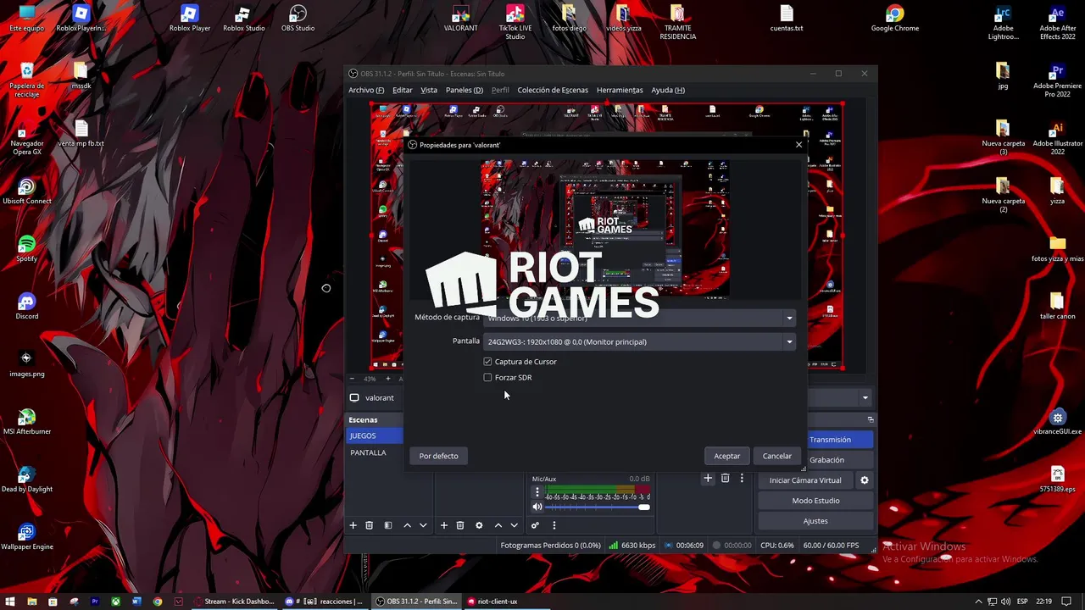The width and height of the screenshot is (1085, 610).
Task: Open TikTok LIVE Studio desktop icon
Action: (x=515, y=22)
